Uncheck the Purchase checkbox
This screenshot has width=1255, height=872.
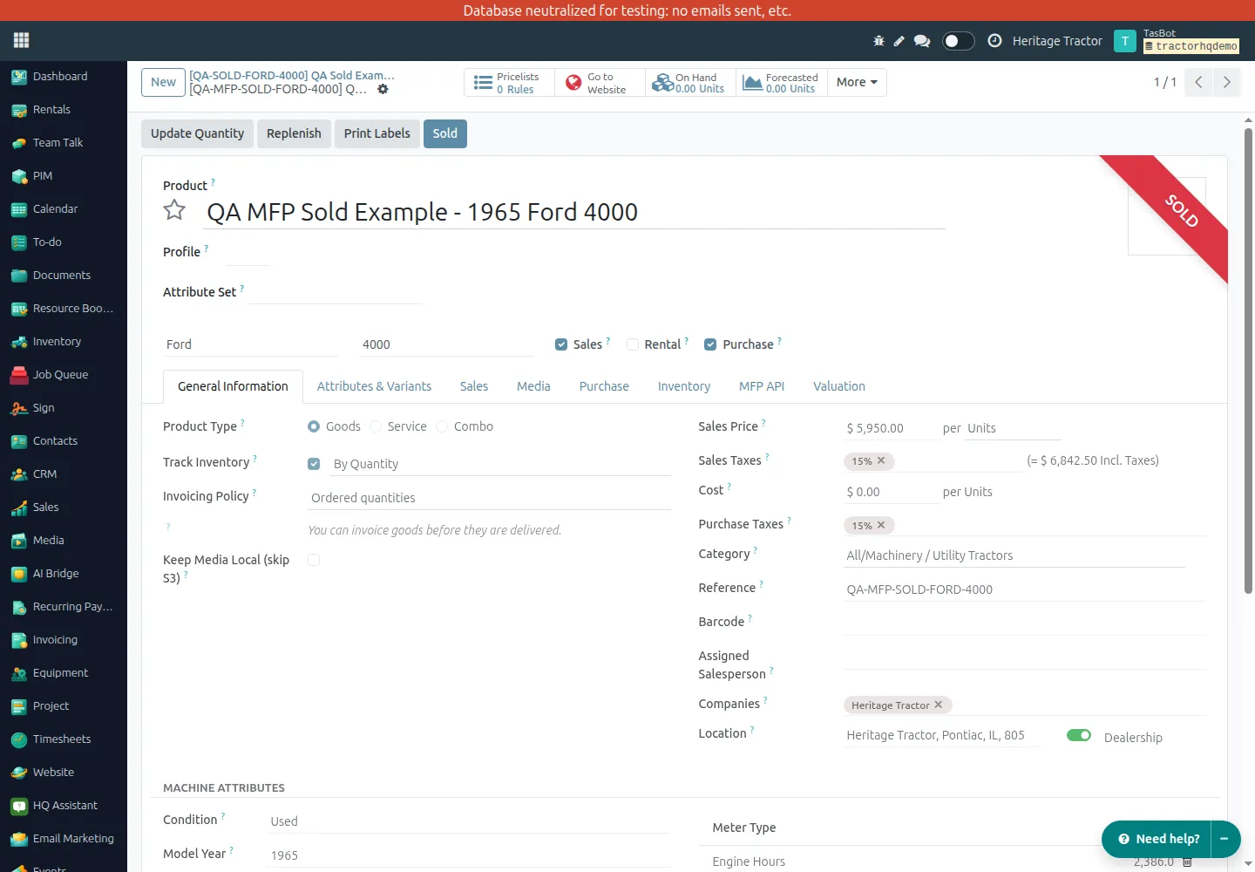pos(710,344)
